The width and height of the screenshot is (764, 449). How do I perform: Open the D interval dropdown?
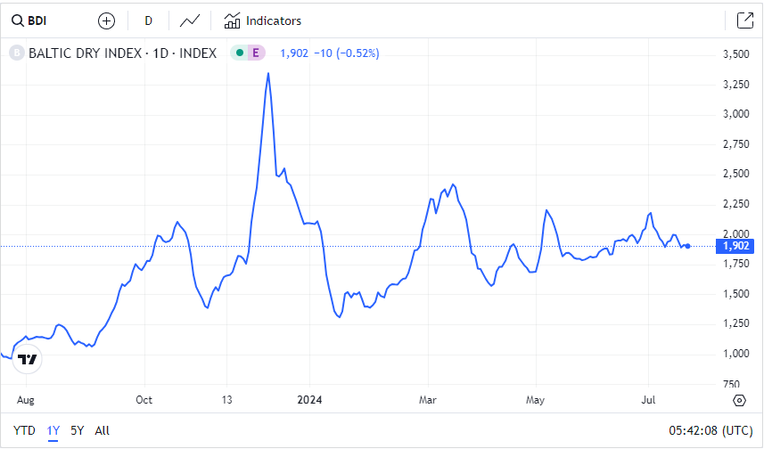point(148,20)
